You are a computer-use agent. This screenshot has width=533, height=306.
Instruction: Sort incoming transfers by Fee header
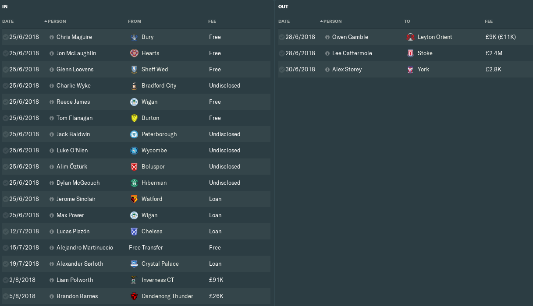coord(212,21)
